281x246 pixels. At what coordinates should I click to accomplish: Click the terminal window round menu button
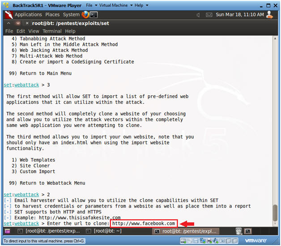pos(18,23)
